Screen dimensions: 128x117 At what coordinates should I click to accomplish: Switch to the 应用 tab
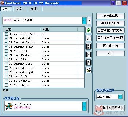(6, 9)
